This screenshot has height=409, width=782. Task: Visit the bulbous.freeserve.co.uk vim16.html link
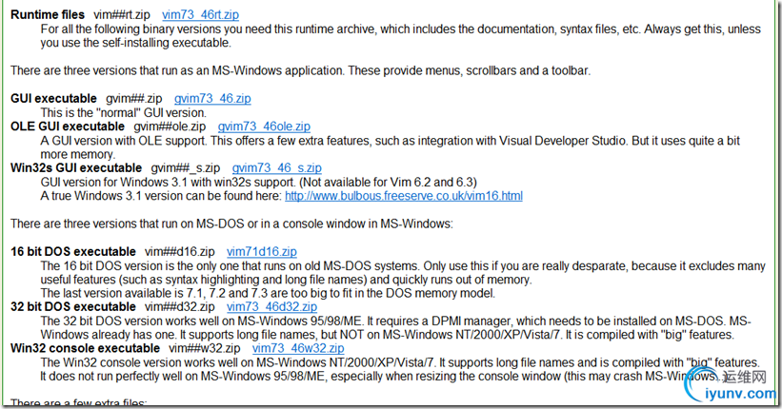[x=404, y=196]
